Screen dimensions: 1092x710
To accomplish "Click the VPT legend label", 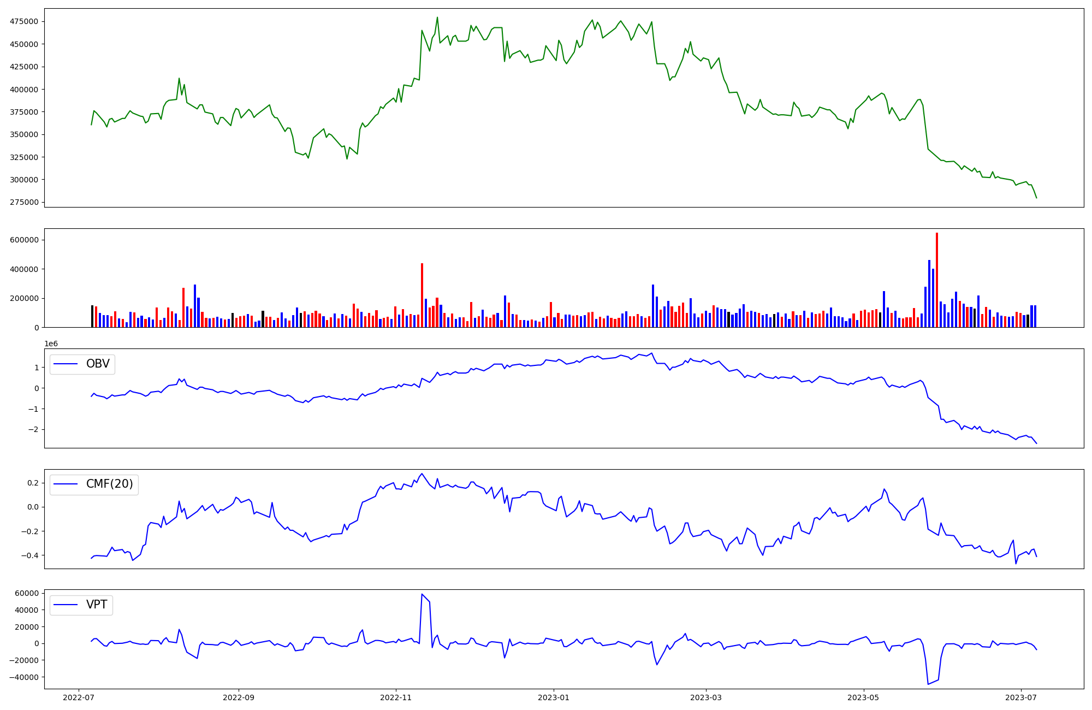I will pos(97,605).
